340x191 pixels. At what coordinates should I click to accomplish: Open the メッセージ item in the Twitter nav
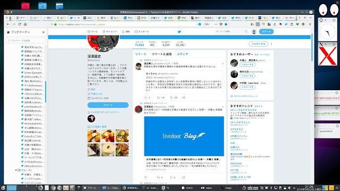pyautogui.click(x=142, y=32)
